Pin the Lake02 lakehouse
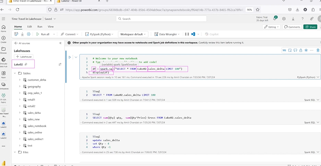 26,64
